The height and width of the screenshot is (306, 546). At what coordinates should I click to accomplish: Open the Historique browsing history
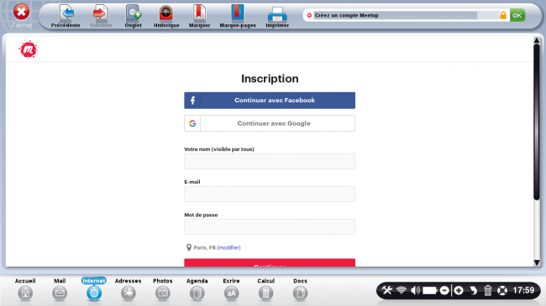pyautogui.click(x=166, y=16)
